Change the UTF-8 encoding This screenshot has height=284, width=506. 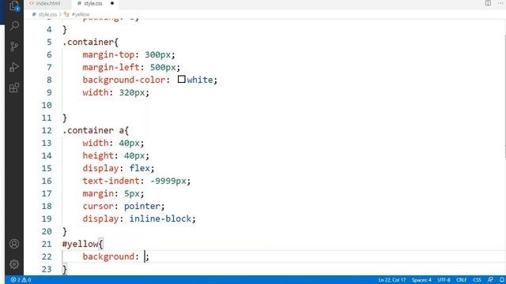point(444,279)
